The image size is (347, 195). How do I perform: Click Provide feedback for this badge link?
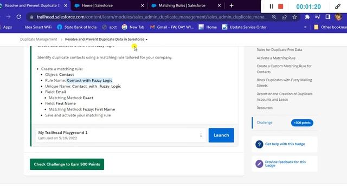tap(285, 164)
